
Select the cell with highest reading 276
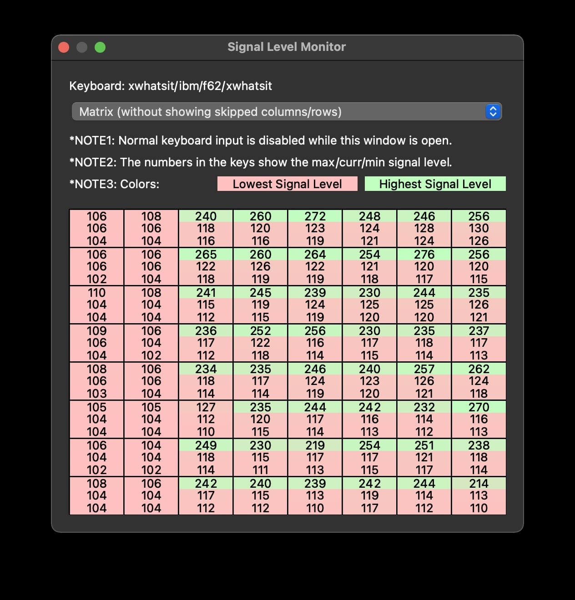(424, 267)
